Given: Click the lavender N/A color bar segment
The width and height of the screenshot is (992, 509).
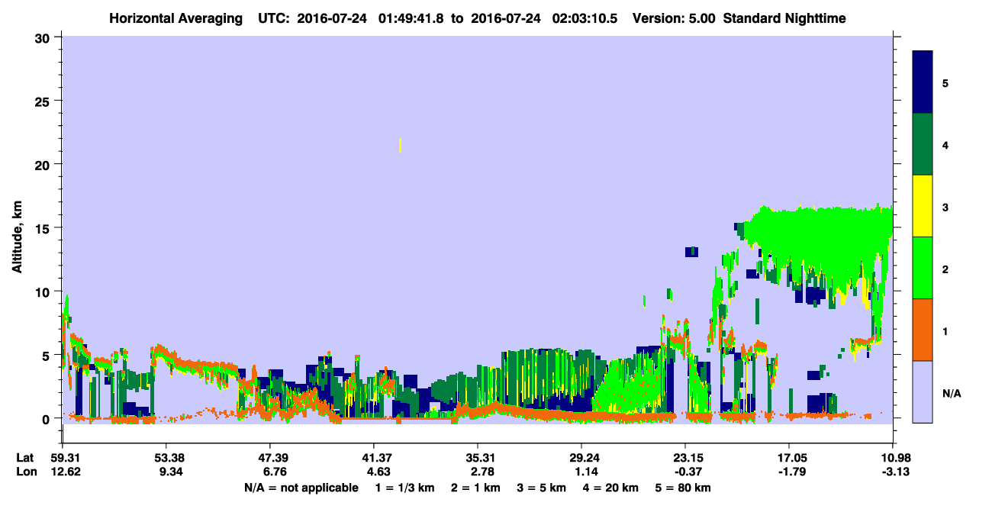Looking at the screenshot, I should click(x=923, y=391).
